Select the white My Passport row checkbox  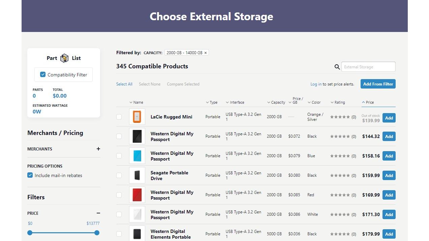119,214
